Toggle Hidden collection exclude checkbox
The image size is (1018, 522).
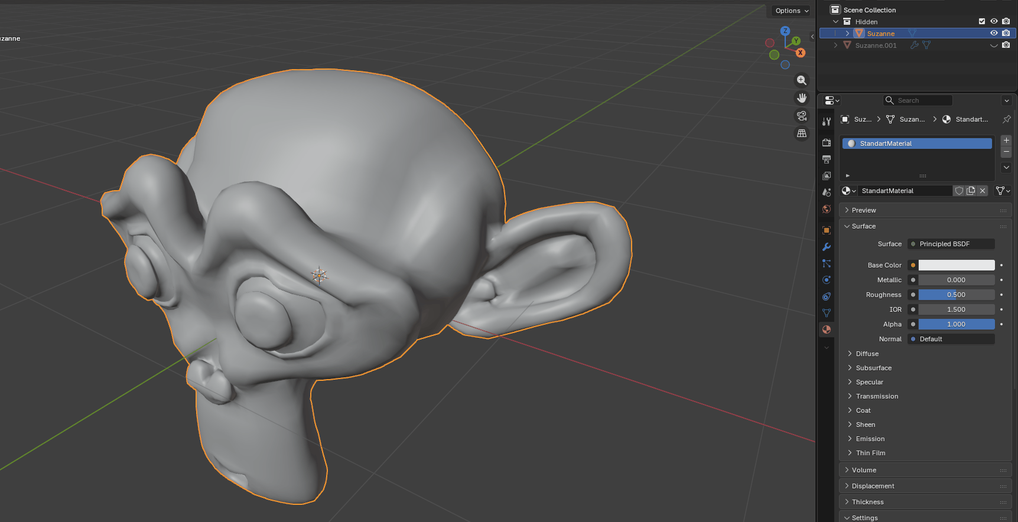point(982,22)
